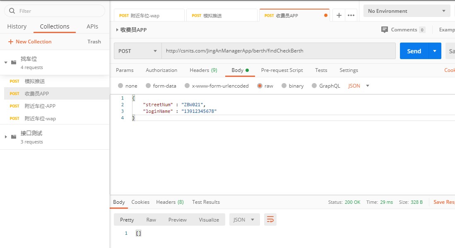Click the request URL input field

(x=278, y=51)
